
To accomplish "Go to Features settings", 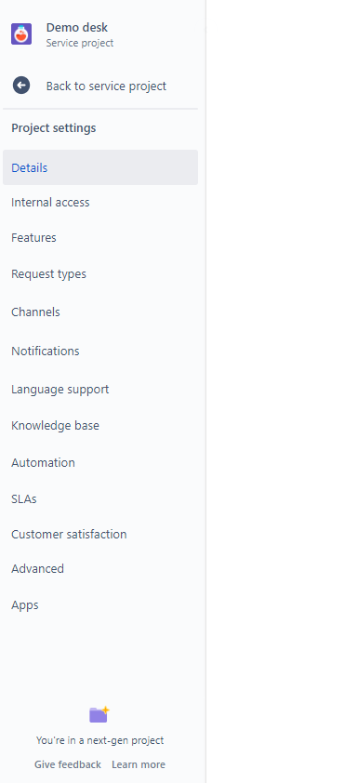I will click(x=100, y=237).
